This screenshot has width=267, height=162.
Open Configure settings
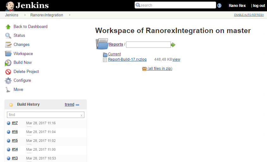point(22,80)
